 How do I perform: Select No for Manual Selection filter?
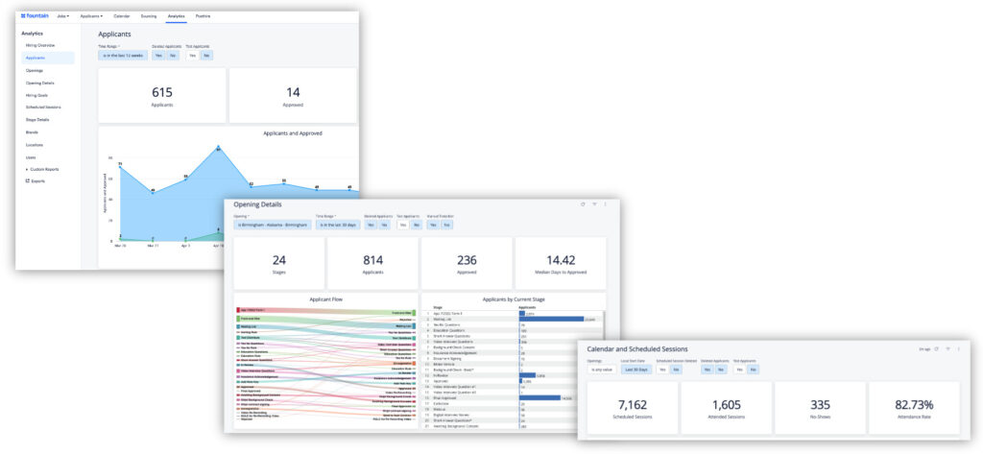pos(446,225)
